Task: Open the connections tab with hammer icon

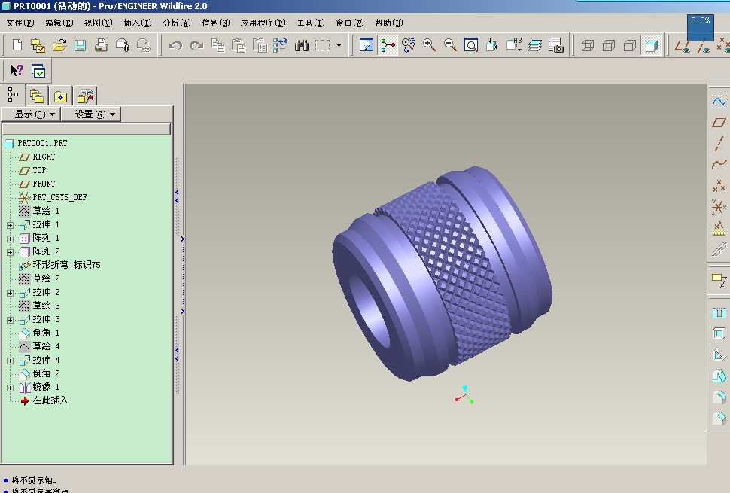Action: [x=85, y=96]
